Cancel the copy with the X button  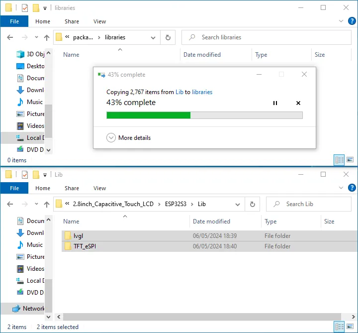pos(298,103)
